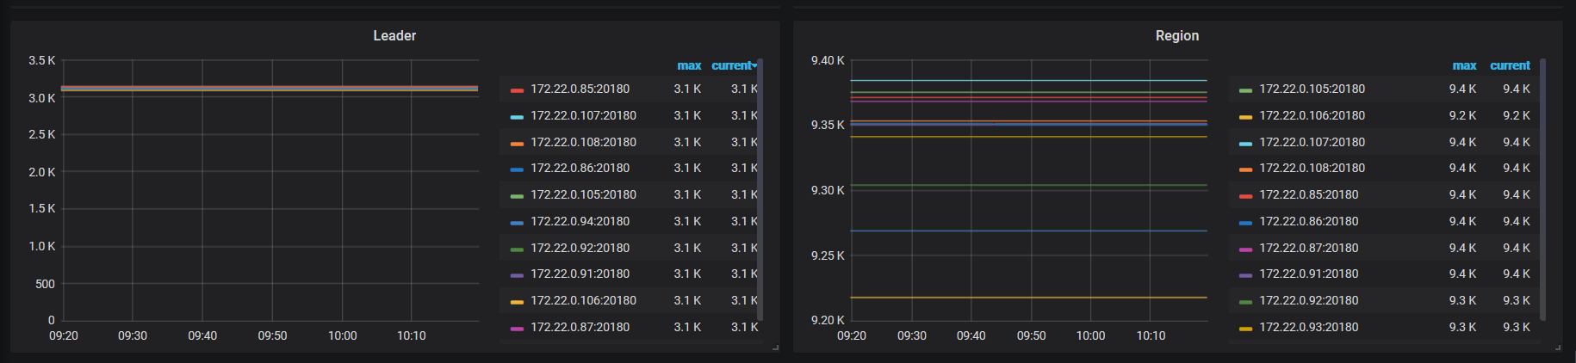This screenshot has width=1576, height=363.
Task: Sort Region legend by current column
Action: click(x=1510, y=65)
